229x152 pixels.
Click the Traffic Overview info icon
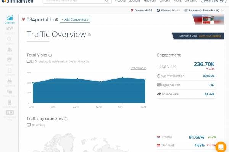(x=89, y=35)
